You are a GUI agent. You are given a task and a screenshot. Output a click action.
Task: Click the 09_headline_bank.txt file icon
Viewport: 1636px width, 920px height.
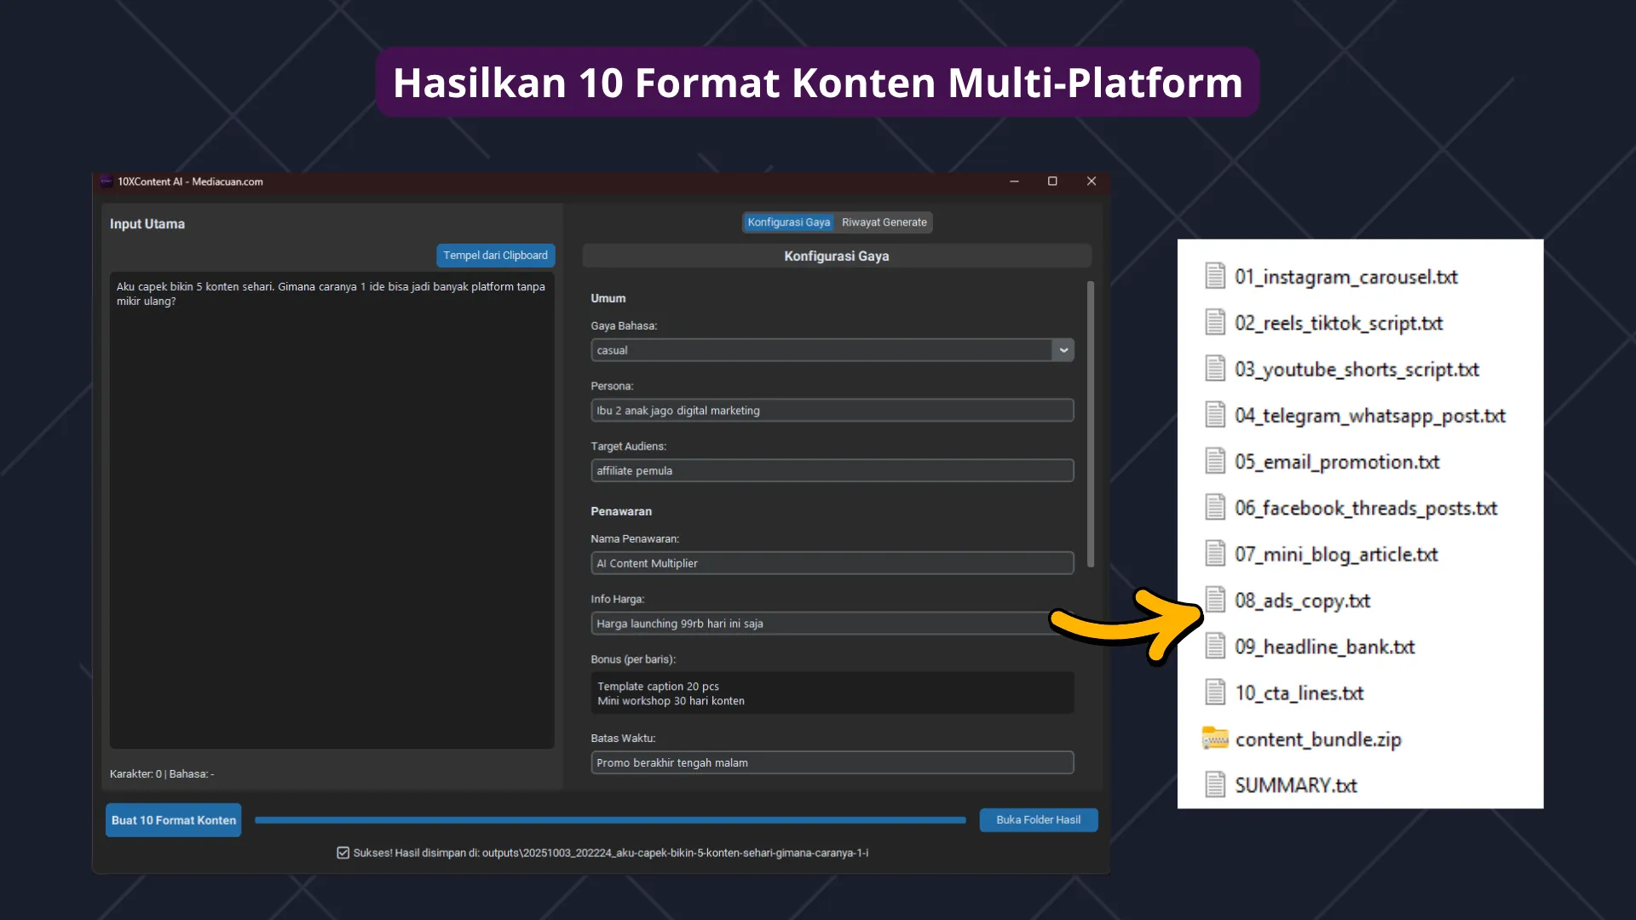click(1215, 647)
